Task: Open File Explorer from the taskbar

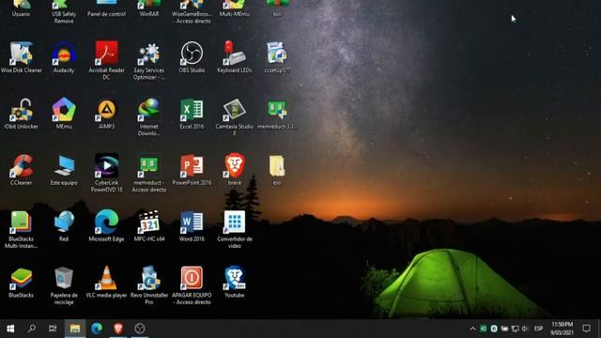Action: 75,329
